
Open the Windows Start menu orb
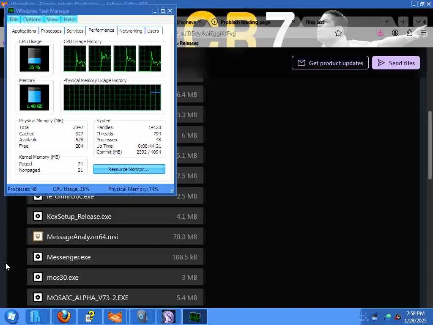pyautogui.click(x=11, y=317)
